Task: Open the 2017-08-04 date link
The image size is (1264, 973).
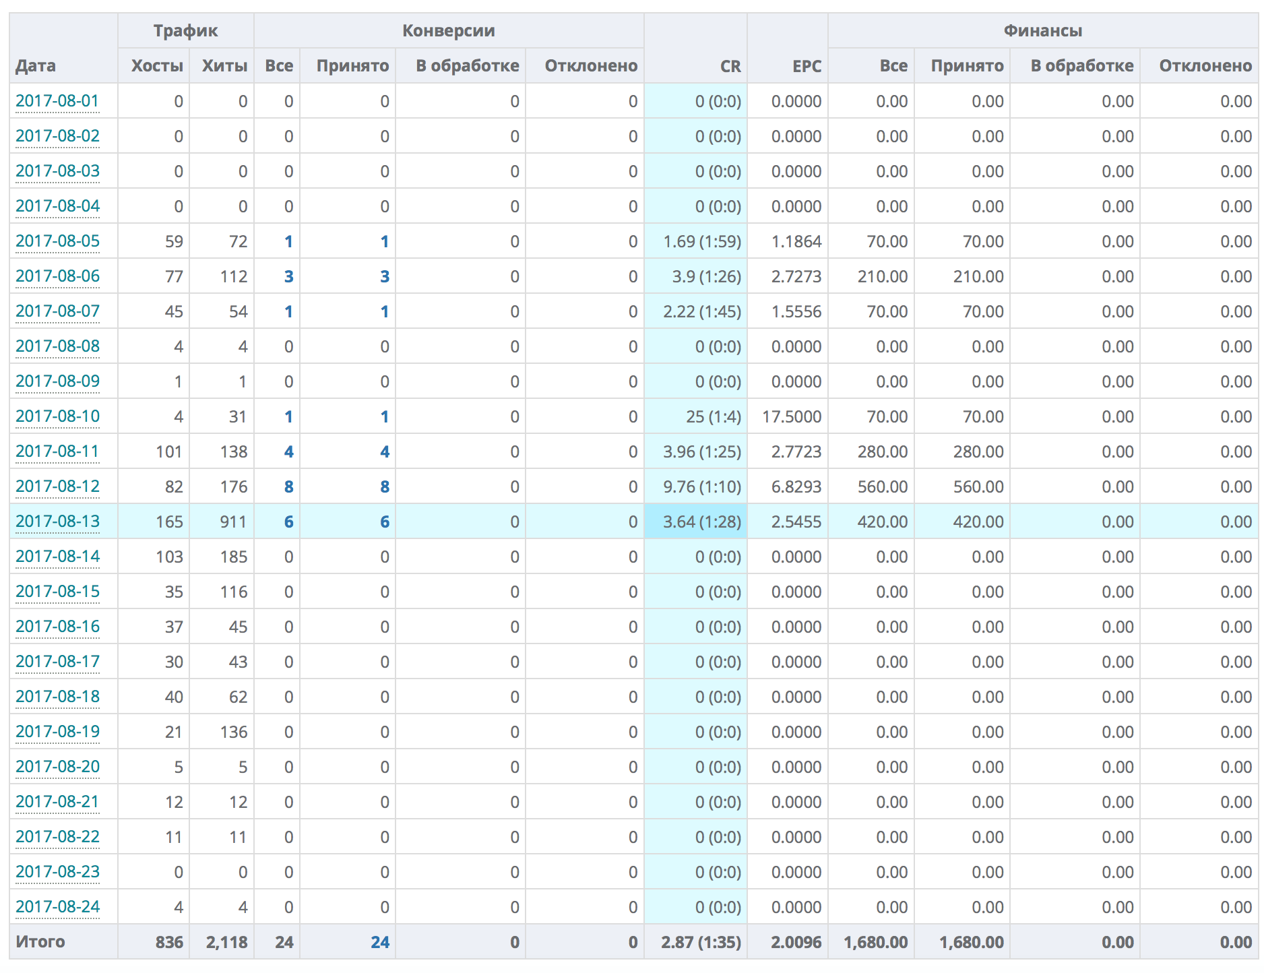Action: coord(57,206)
